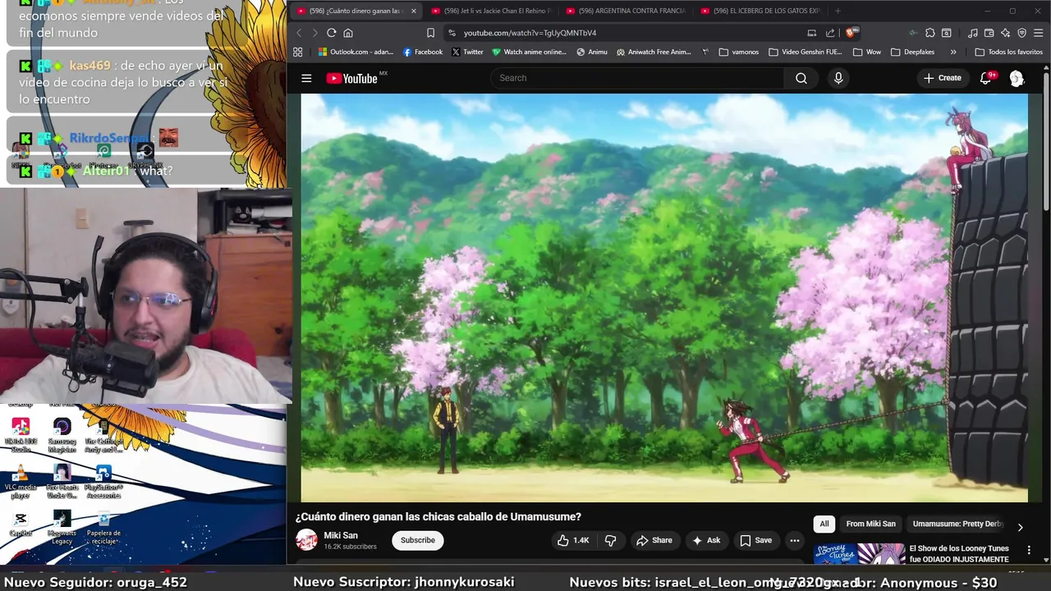This screenshot has height=591, width=1051.
Task: Select the Umamusume: Pretty Derby chip
Action: click(x=957, y=524)
